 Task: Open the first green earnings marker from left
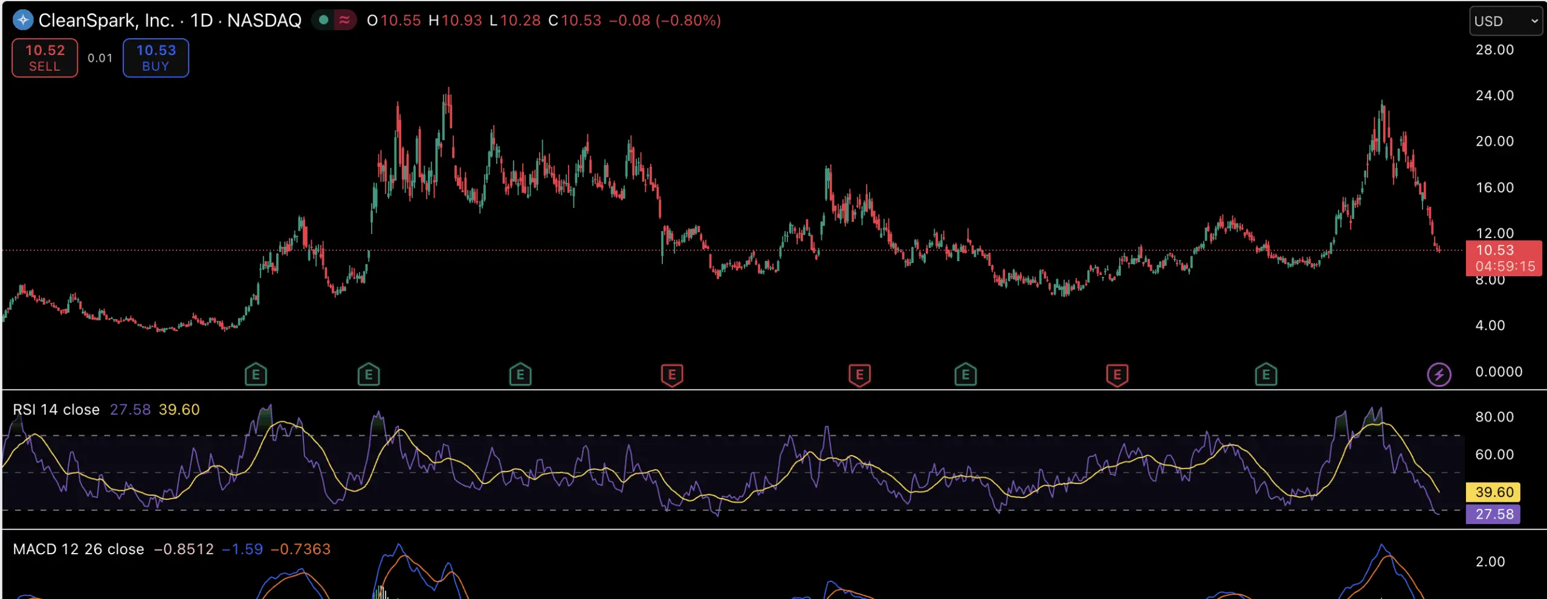point(256,375)
